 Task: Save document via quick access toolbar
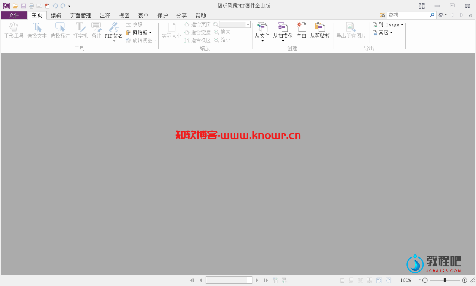point(23,6)
